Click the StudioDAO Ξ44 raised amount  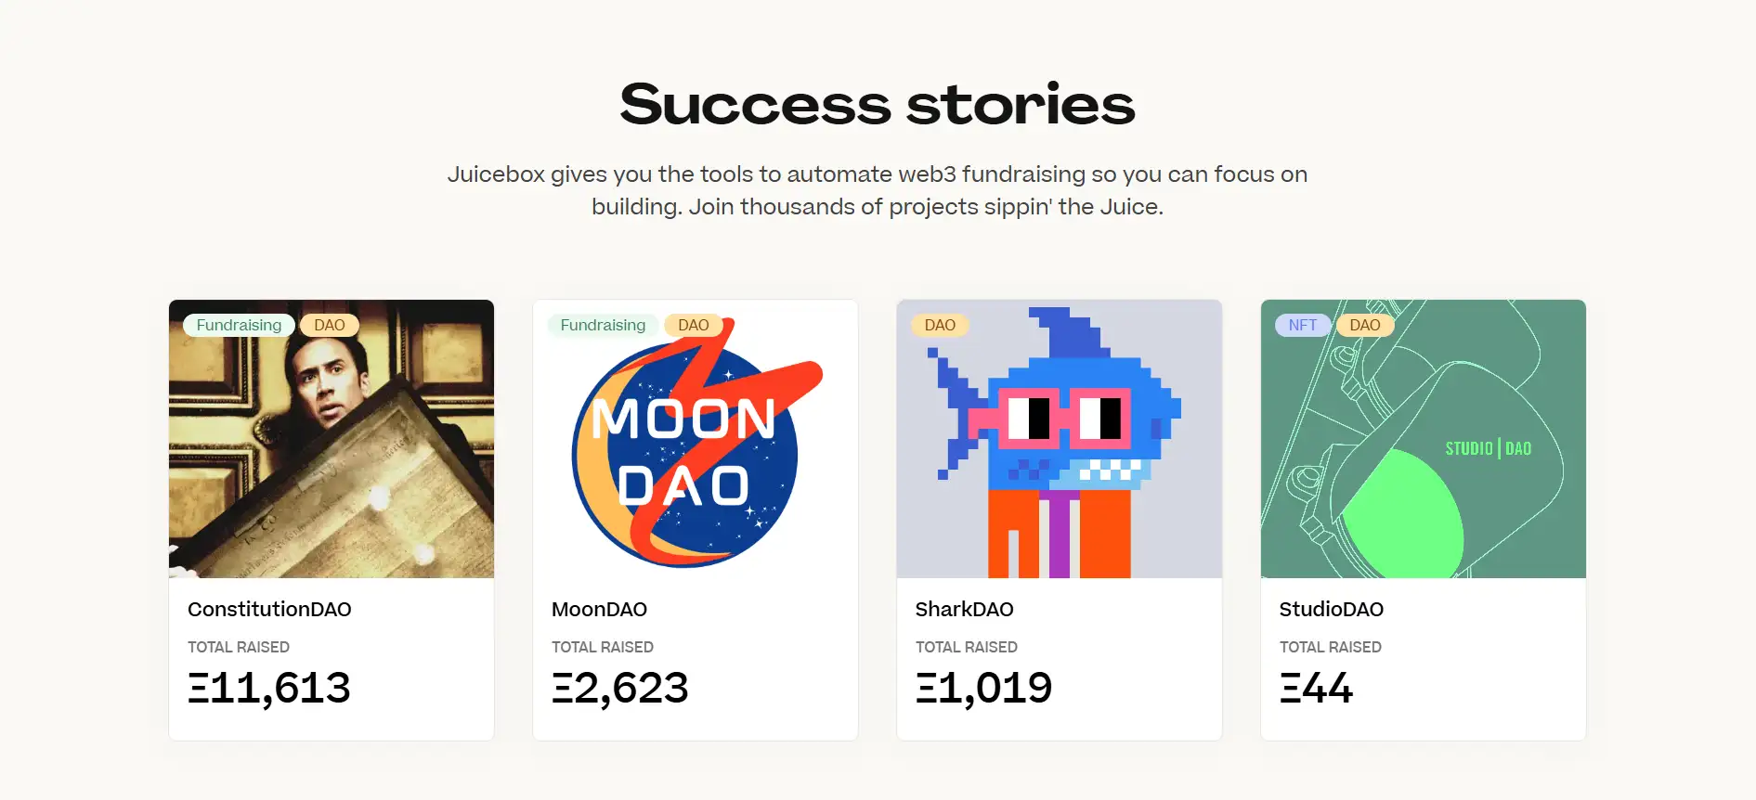click(x=1316, y=688)
